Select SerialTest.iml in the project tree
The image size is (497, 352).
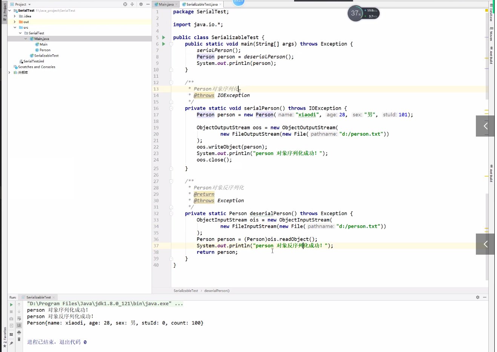34,61
